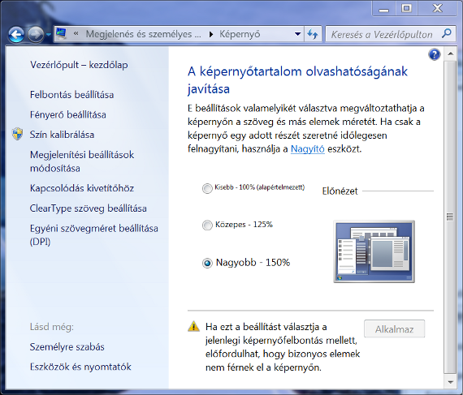The image size is (463, 395).
Task: Select 'Nagyobb - 150%' radio button
Action: tap(207, 263)
